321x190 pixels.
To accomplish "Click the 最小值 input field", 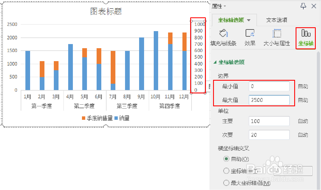I will 269,86.
